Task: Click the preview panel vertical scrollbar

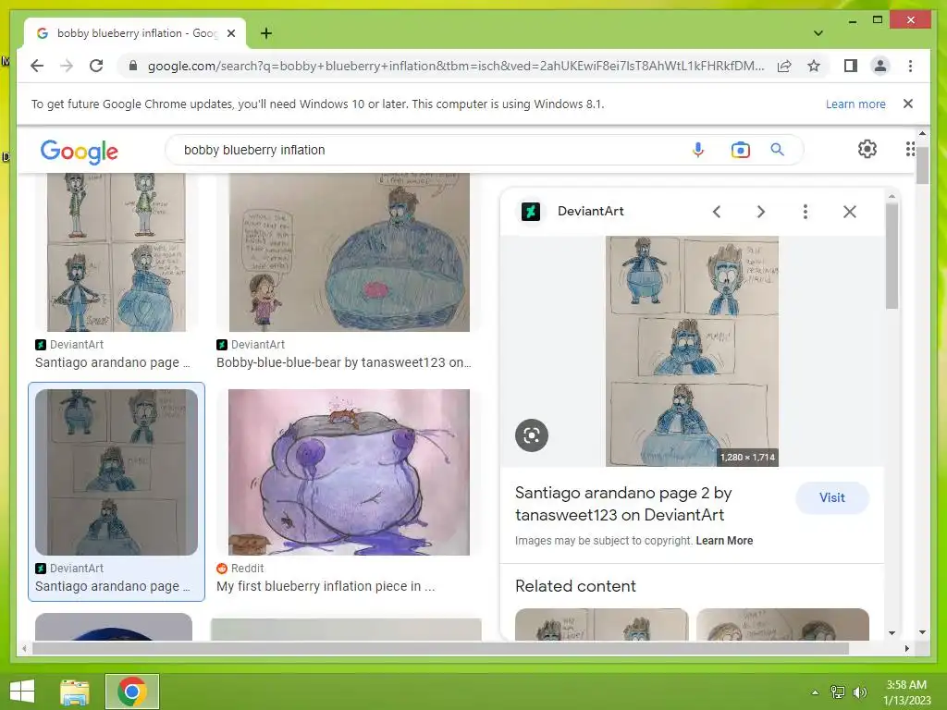Action: (x=892, y=257)
